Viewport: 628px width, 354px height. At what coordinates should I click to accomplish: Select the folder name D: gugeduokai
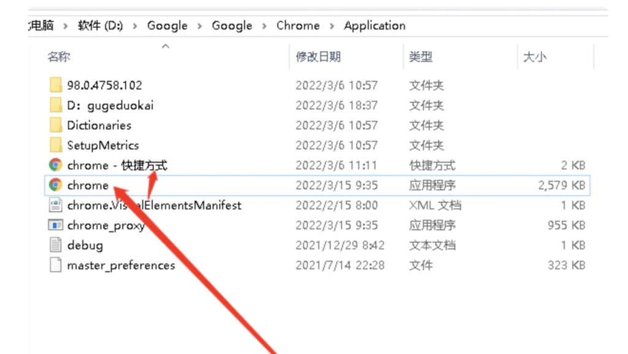click(110, 106)
